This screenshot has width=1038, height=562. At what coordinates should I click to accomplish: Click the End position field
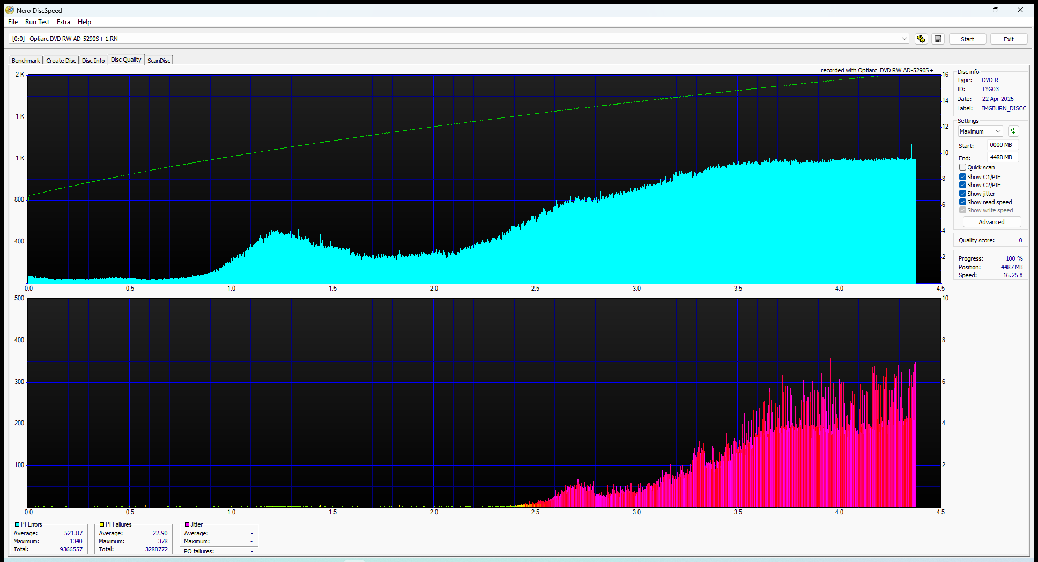click(1002, 158)
